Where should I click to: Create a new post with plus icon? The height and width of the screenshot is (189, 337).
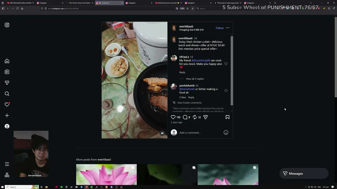(x=7, y=115)
